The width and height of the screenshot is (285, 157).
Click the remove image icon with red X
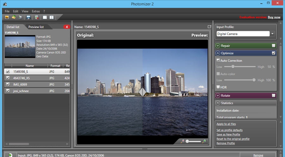coord(37,17)
